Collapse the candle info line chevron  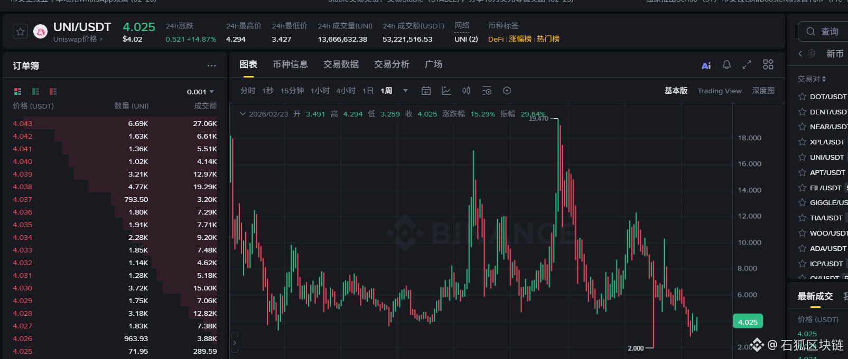click(x=243, y=114)
